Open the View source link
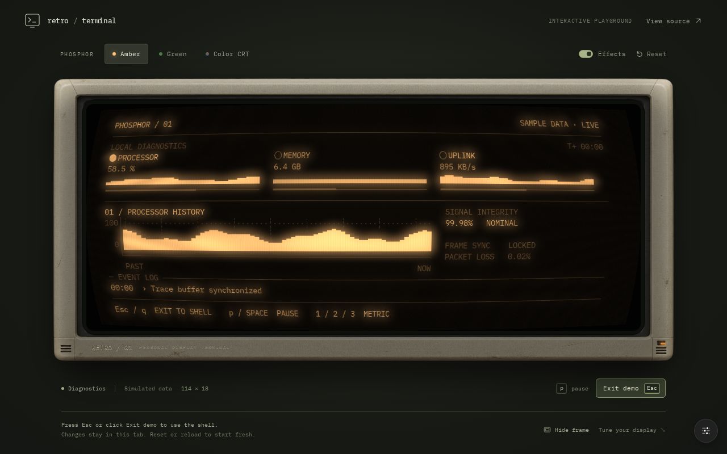 click(674, 21)
